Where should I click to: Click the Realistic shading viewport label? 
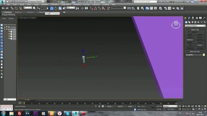(x=33, y=18)
